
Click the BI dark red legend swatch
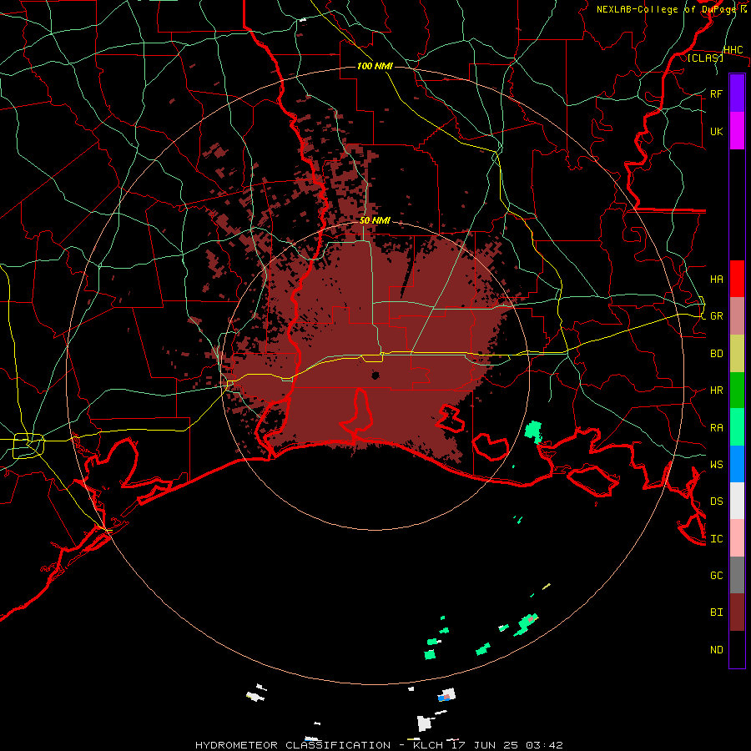[737, 612]
